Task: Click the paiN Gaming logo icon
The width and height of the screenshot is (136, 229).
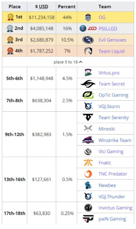Action: coord(88,219)
